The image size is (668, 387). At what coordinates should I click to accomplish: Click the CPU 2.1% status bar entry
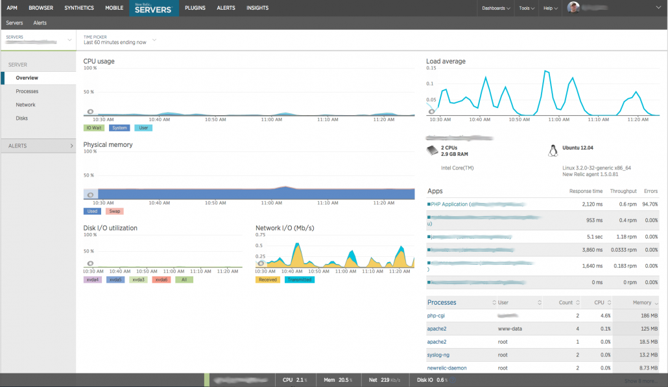295,380
